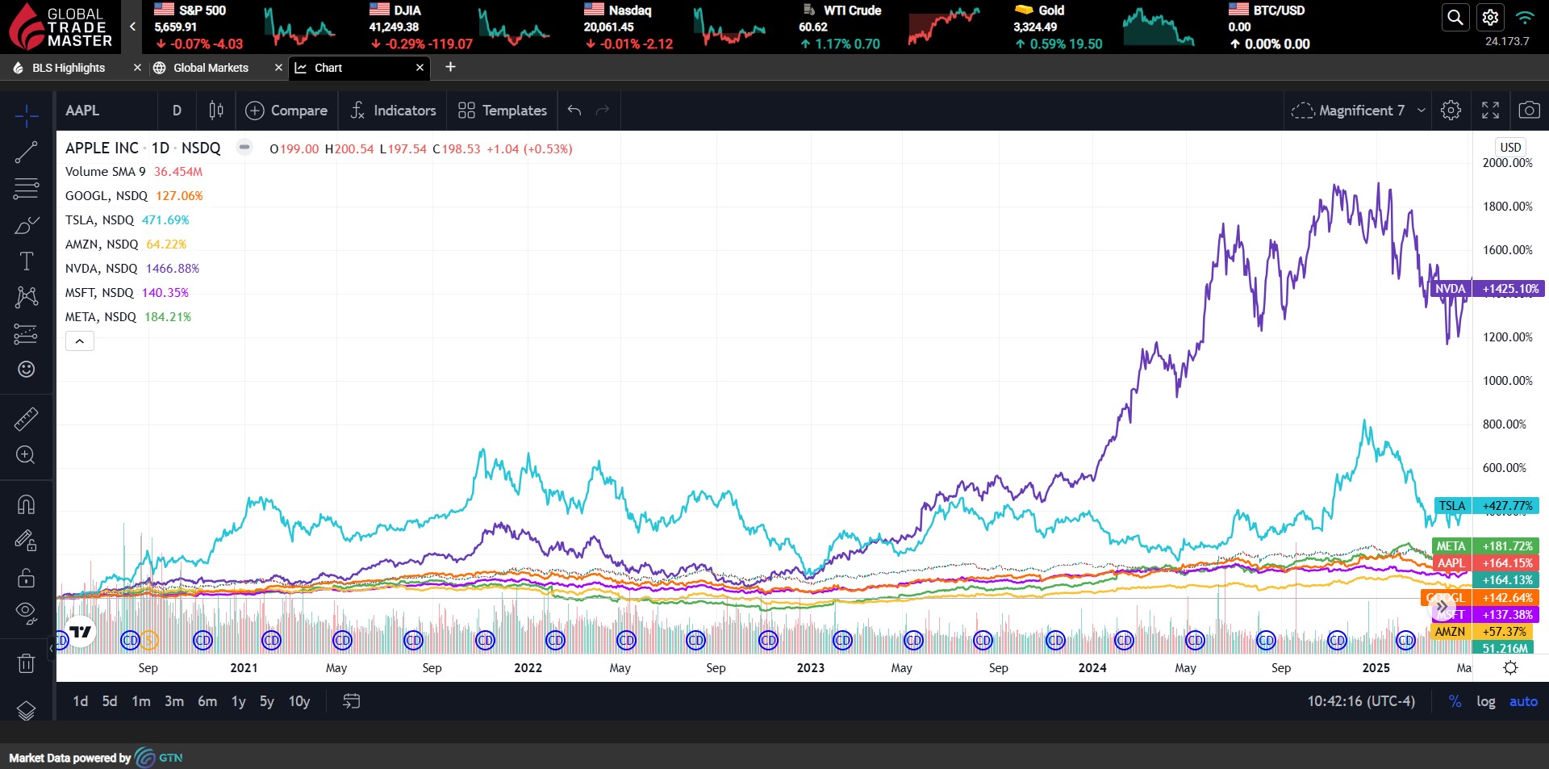Open chart settings gear in toolbar
1549x769 pixels.
1451,111
